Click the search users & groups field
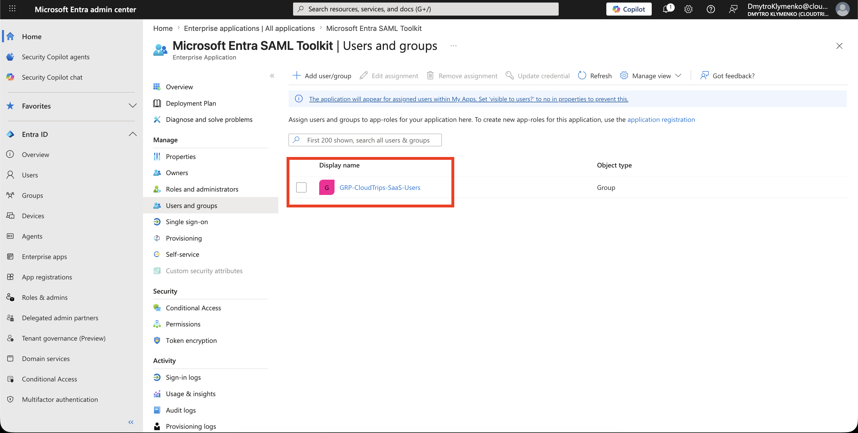 [365, 140]
